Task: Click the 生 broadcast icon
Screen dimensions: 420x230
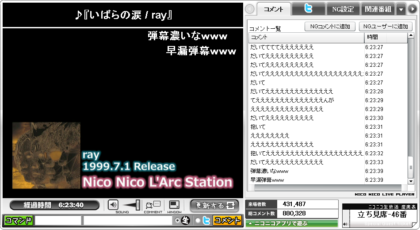Action: (x=185, y=221)
